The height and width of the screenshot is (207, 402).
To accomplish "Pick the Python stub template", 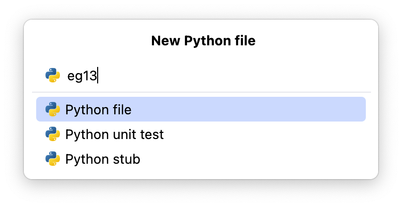I will point(102,160).
